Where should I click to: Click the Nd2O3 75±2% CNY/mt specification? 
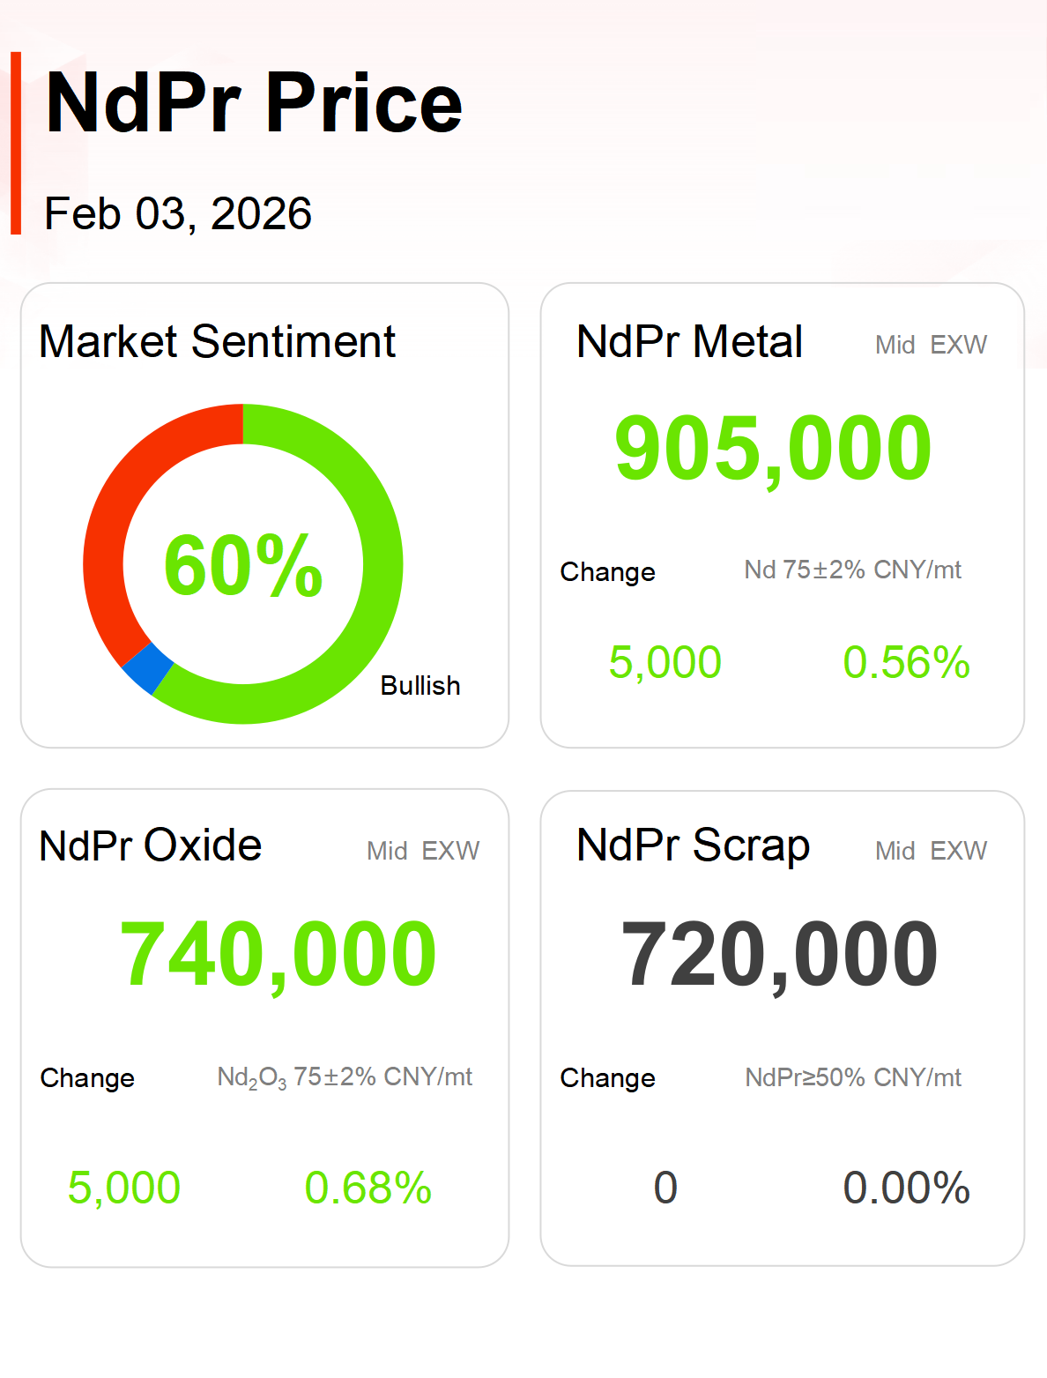click(x=345, y=1077)
